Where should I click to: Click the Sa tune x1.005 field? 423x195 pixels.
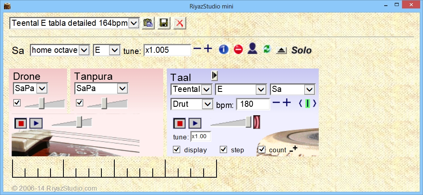(x=167, y=50)
